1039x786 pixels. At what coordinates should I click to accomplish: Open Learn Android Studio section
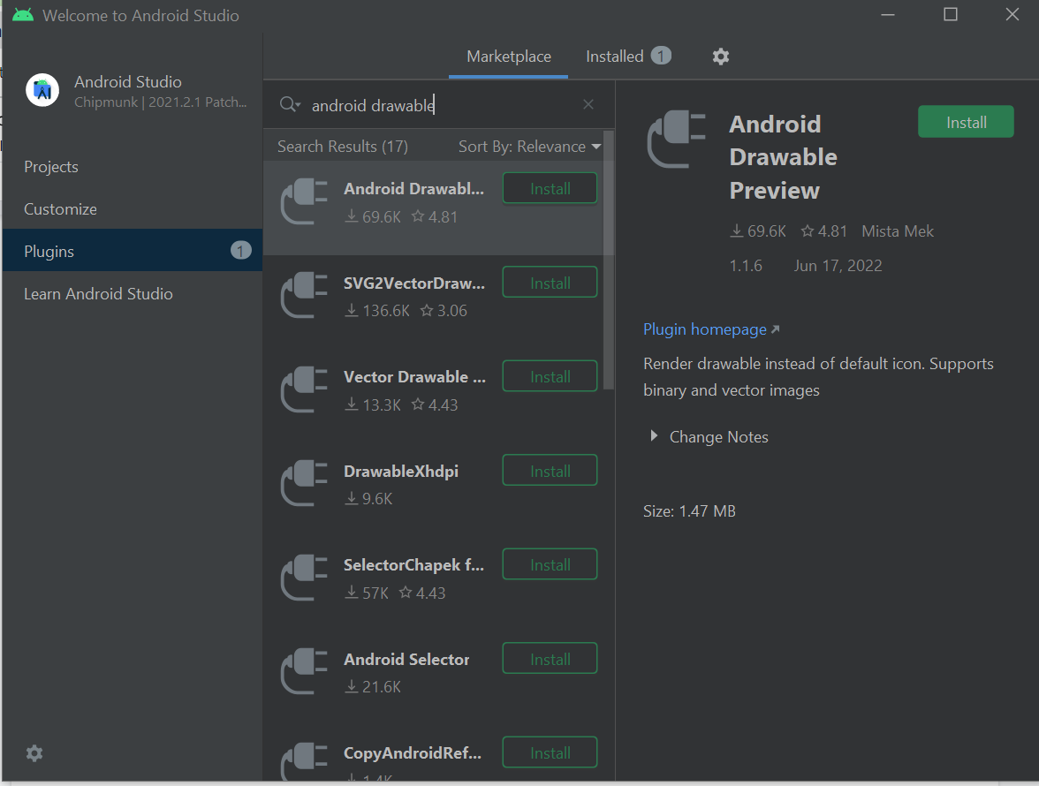pos(98,294)
